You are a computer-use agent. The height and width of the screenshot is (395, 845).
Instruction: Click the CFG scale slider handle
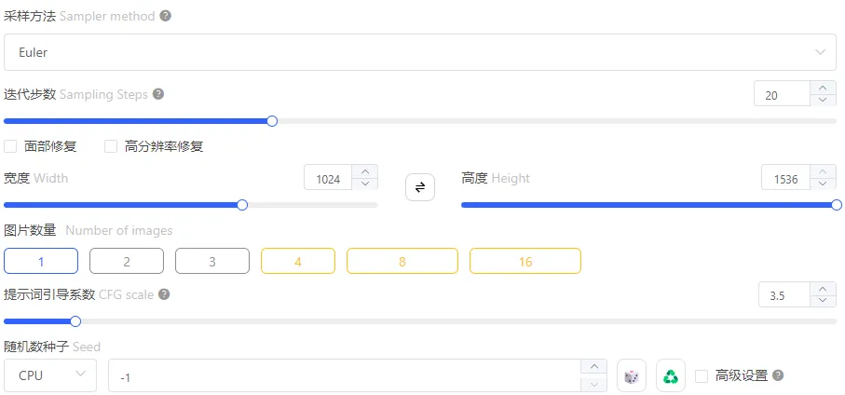click(x=75, y=321)
